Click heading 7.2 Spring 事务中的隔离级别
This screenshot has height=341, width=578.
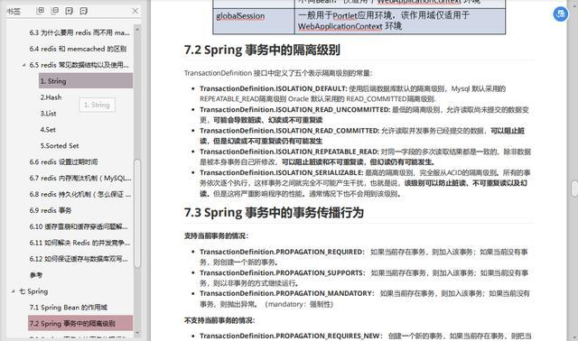click(x=262, y=50)
